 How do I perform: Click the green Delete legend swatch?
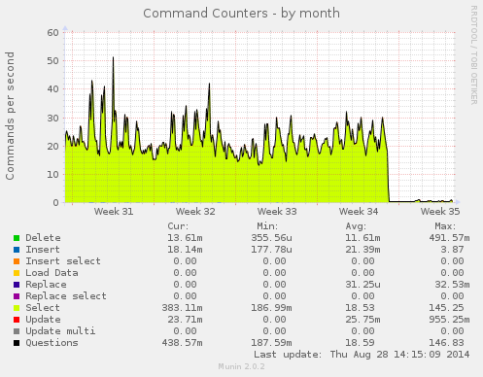point(17,238)
